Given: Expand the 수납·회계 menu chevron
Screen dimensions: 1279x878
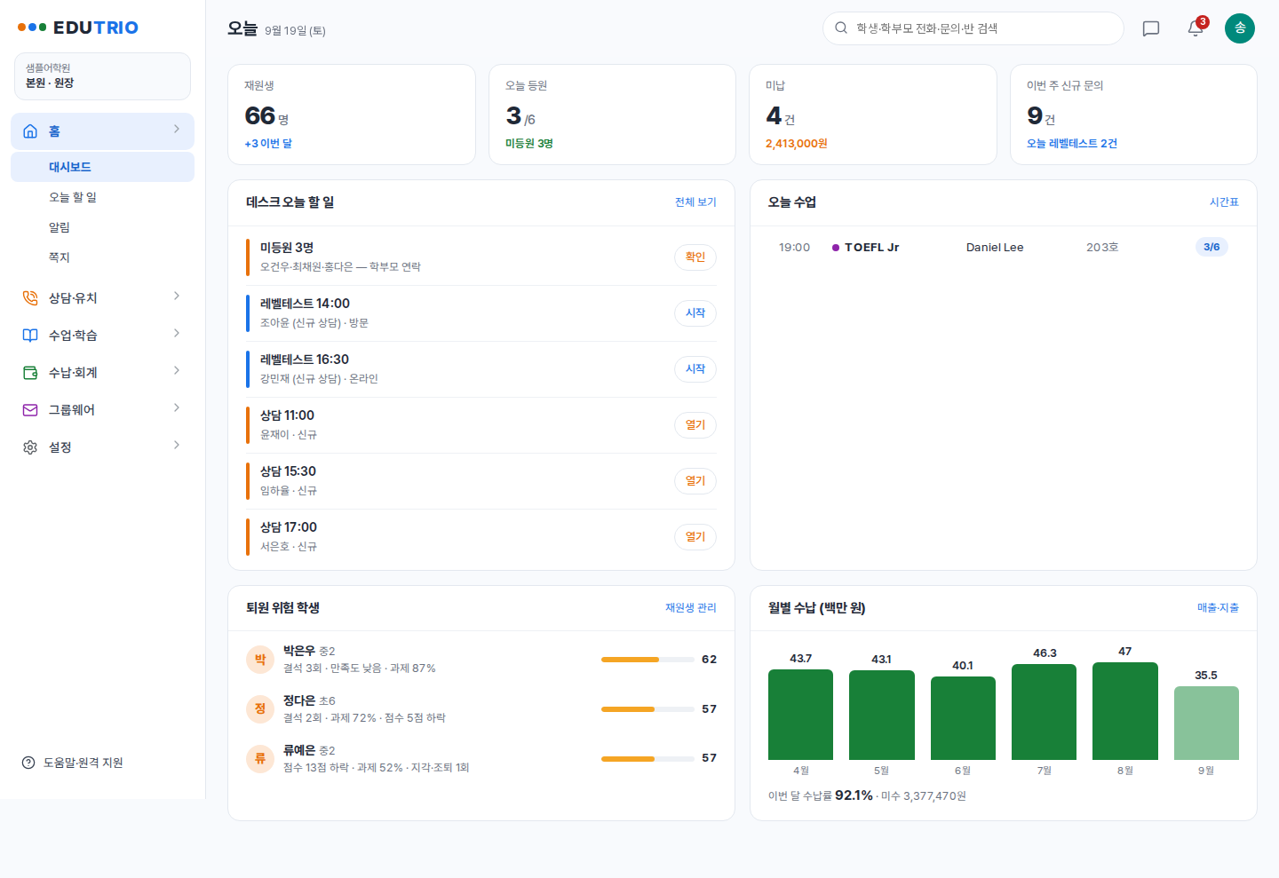Looking at the screenshot, I should click(x=177, y=370).
